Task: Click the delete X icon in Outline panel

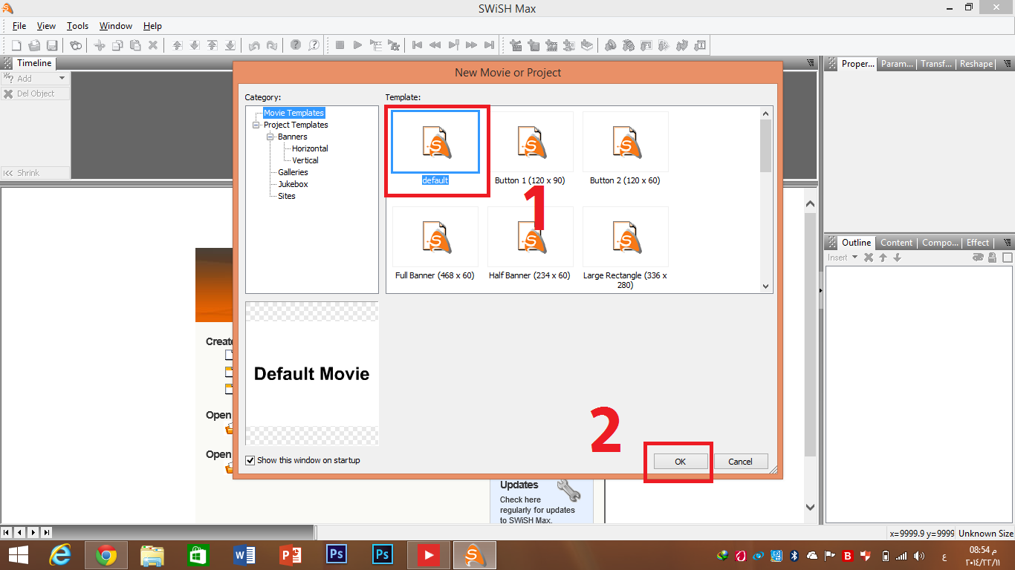Action: point(869,258)
